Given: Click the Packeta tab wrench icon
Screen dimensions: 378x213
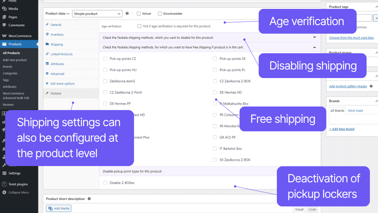Looking at the screenshot, I should pyautogui.click(x=47, y=93).
